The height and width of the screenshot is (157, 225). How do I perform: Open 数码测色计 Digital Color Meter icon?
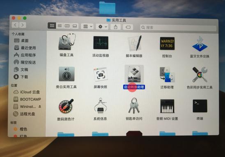[66, 106]
